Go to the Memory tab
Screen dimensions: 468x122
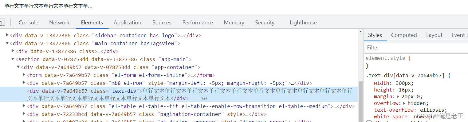pyautogui.click(x=234, y=23)
